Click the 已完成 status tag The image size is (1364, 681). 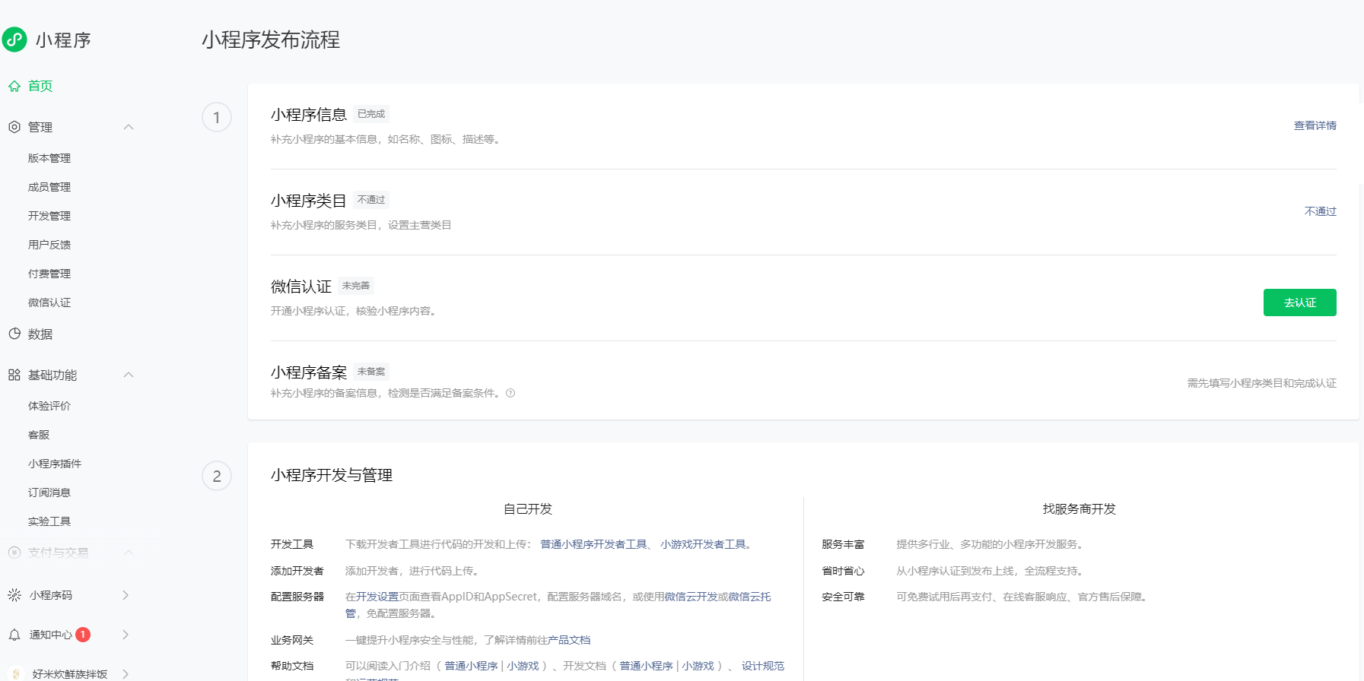(x=371, y=114)
